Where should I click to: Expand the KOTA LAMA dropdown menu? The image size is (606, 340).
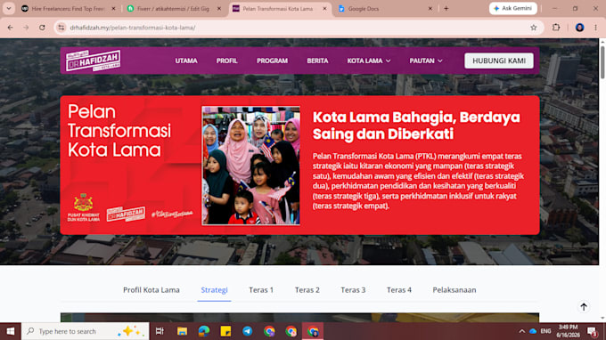coord(369,61)
